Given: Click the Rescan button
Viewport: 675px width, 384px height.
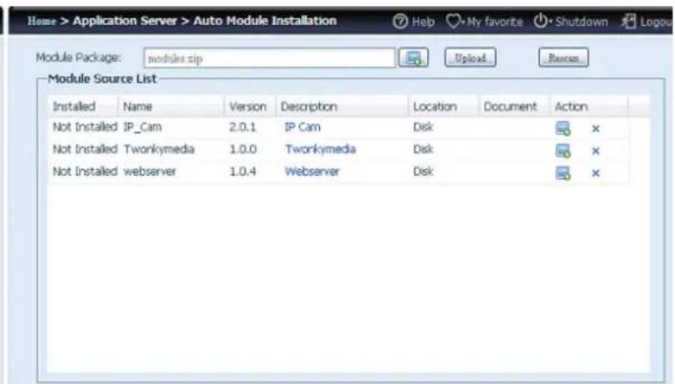Looking at the screenshot, I should [x=563, y=58].
